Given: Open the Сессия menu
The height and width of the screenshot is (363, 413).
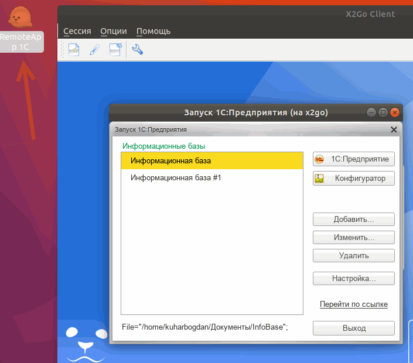Looking at the screenshot, I should 77,31.
